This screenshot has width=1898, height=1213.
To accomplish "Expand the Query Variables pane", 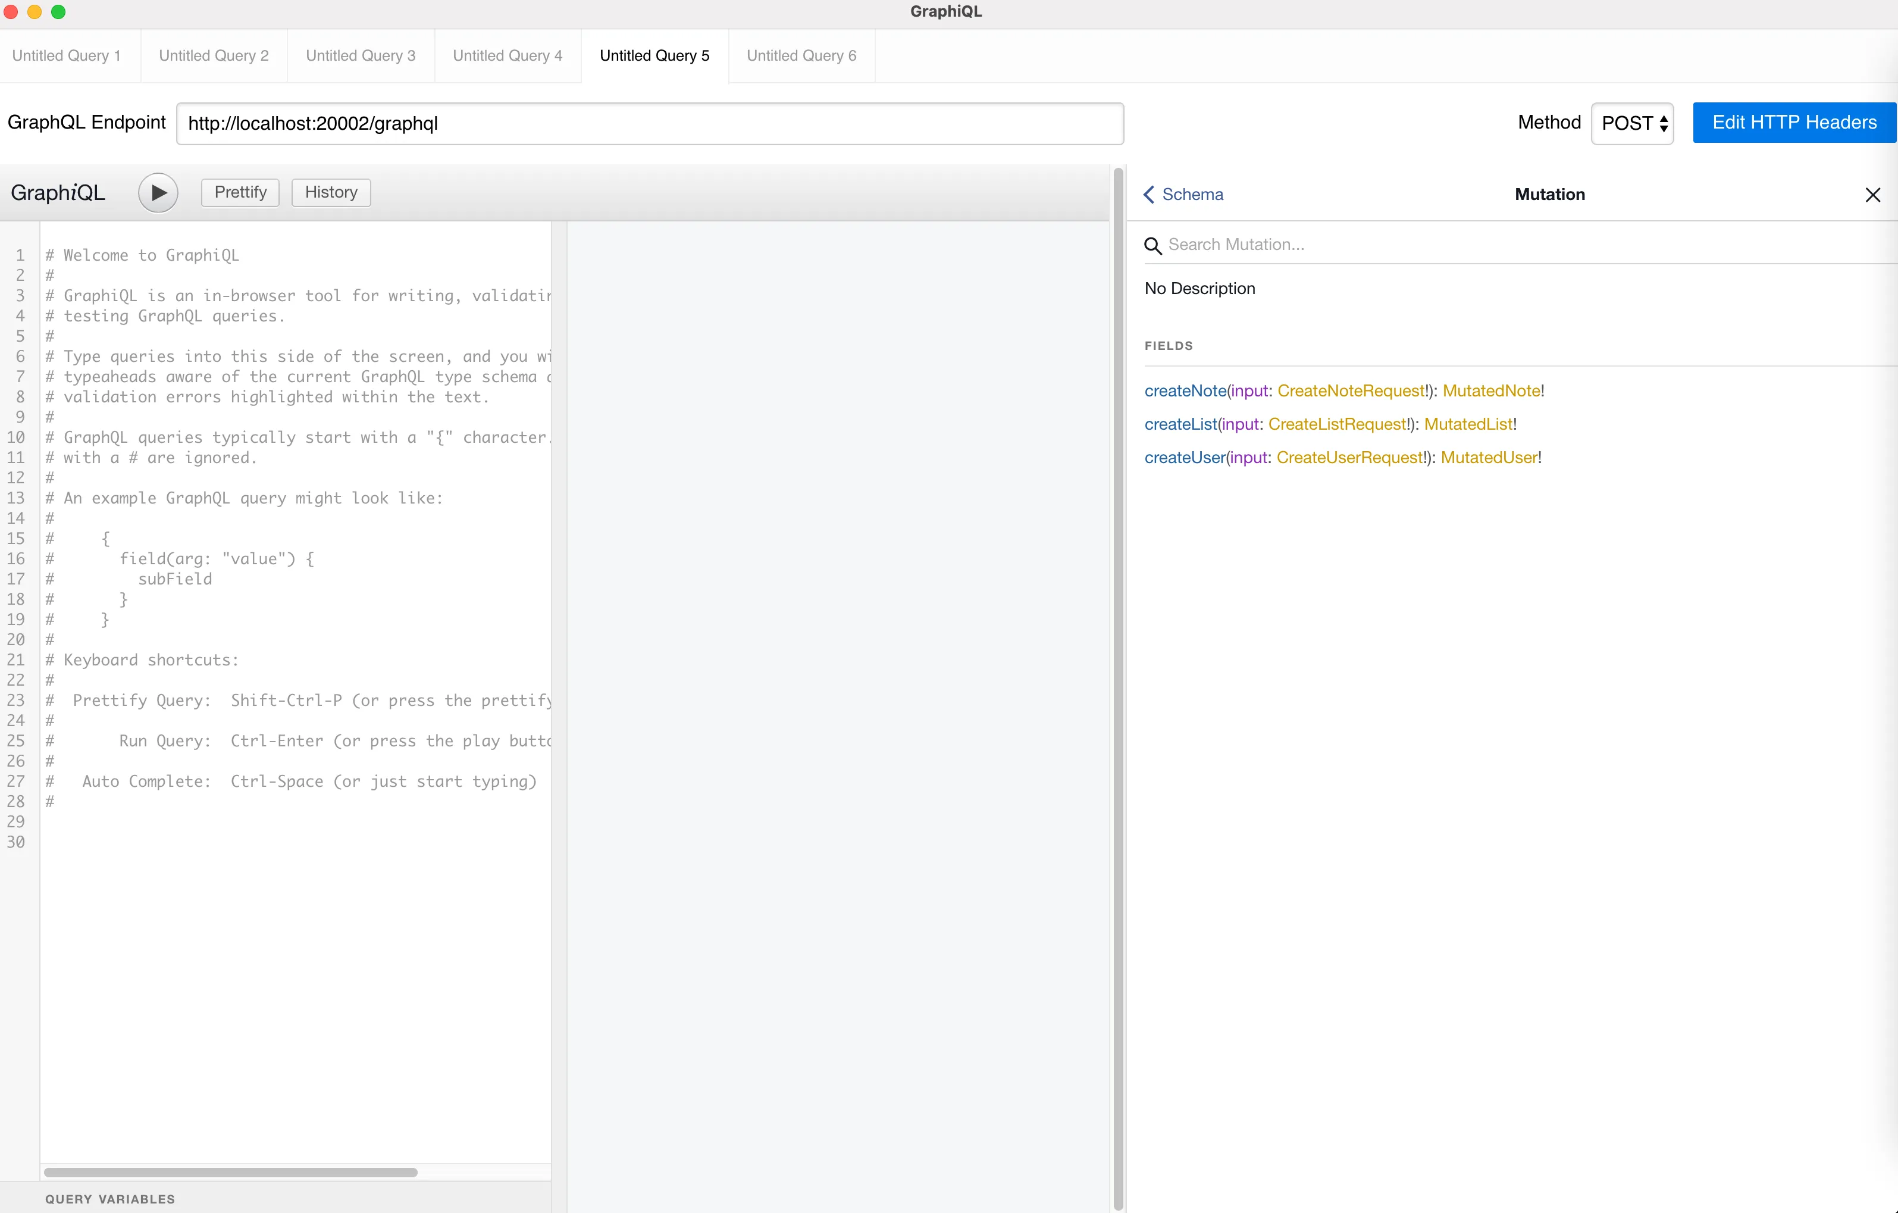I will tap(275, 1198).
